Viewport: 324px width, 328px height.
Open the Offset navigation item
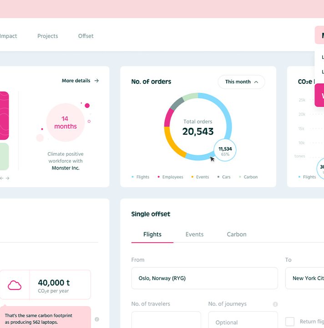[x=86, y=36]
